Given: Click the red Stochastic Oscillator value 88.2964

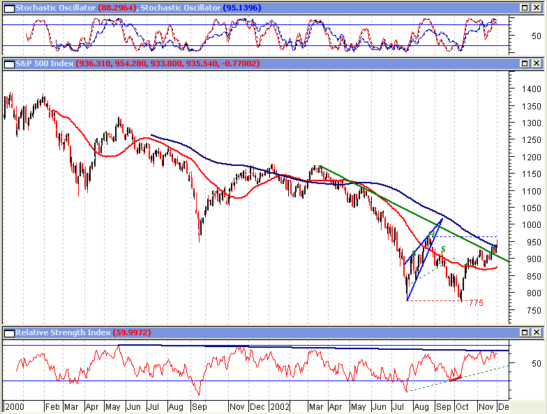Looking at the screenshot, I should (117, 8).
